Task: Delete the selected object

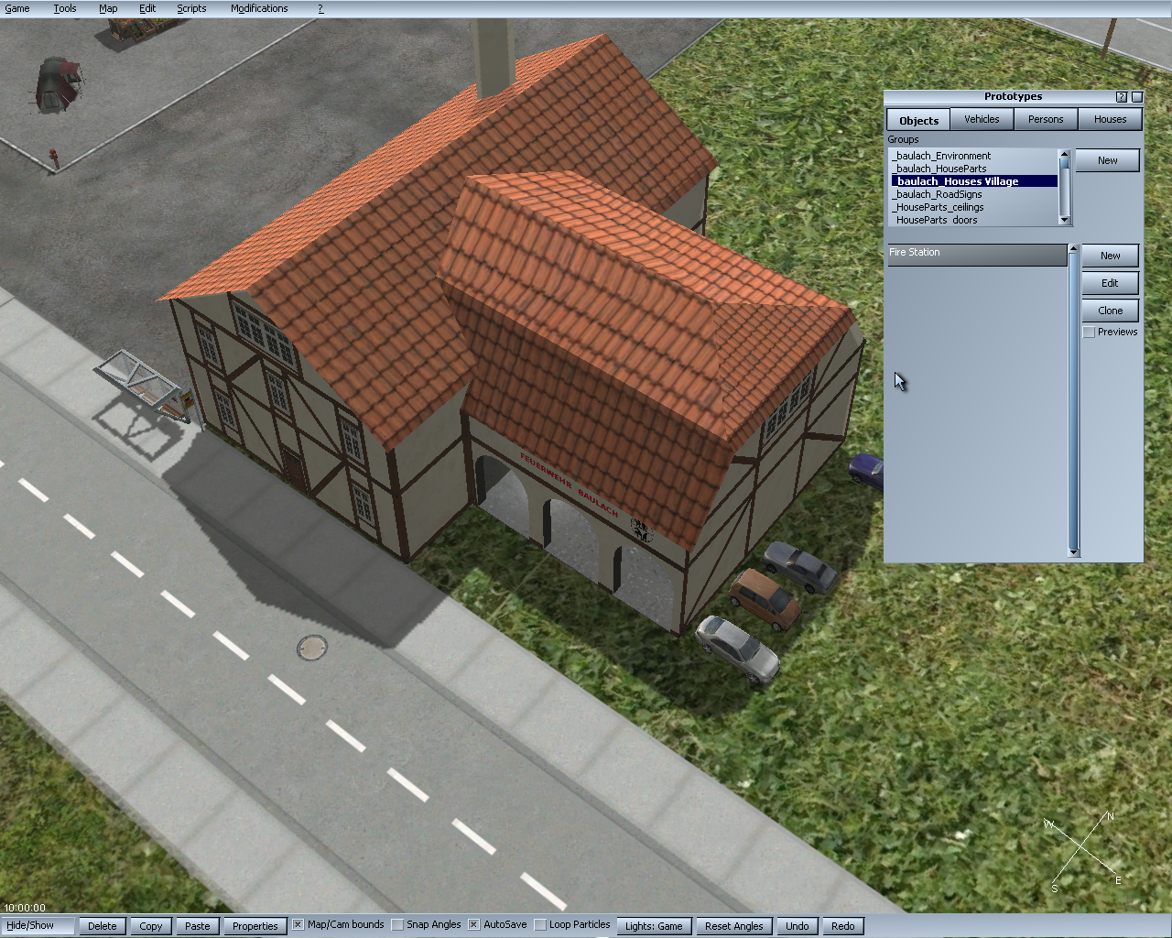Action: tap(103, 926)
